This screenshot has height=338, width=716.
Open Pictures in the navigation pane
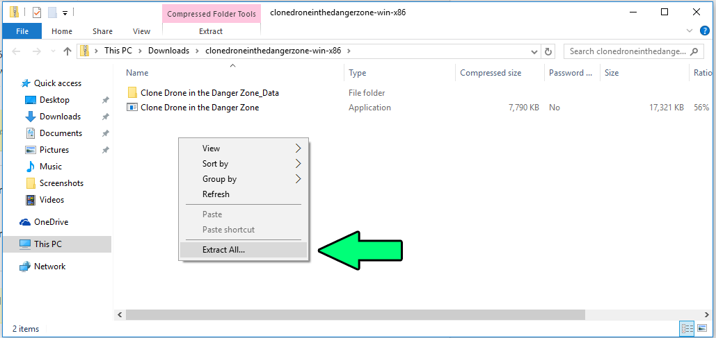pyautogui.click(x=54, y=150)
